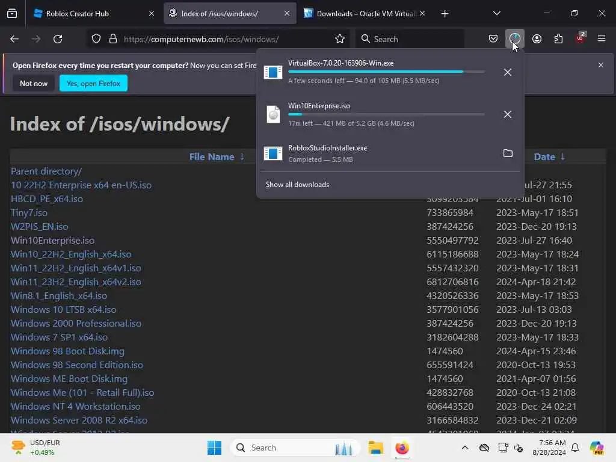Open Win10Enterprise.iso file link
The image size is (616, 462).
(x=53, y=241)
